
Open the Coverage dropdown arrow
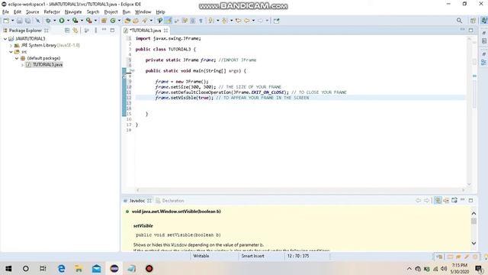[x=82, y=21]
